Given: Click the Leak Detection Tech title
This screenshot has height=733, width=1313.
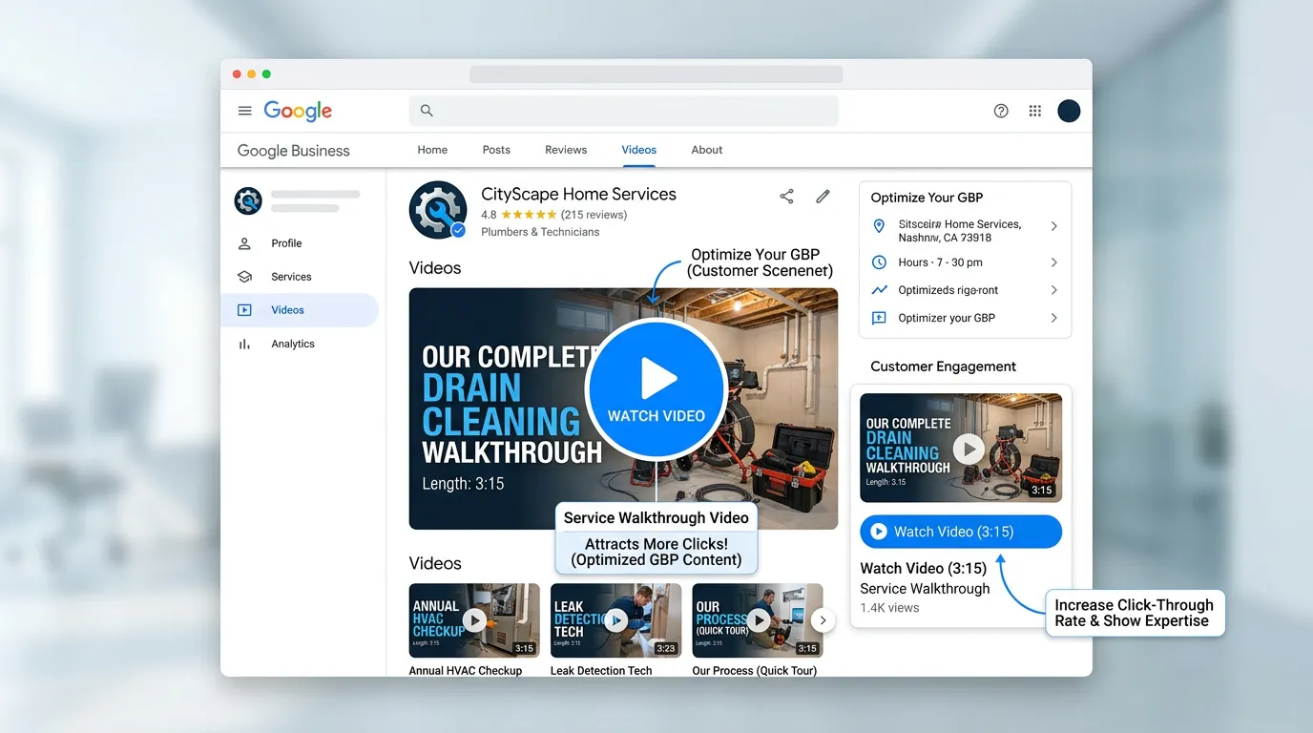Looking at the screenshot, I should click(601, 671).
